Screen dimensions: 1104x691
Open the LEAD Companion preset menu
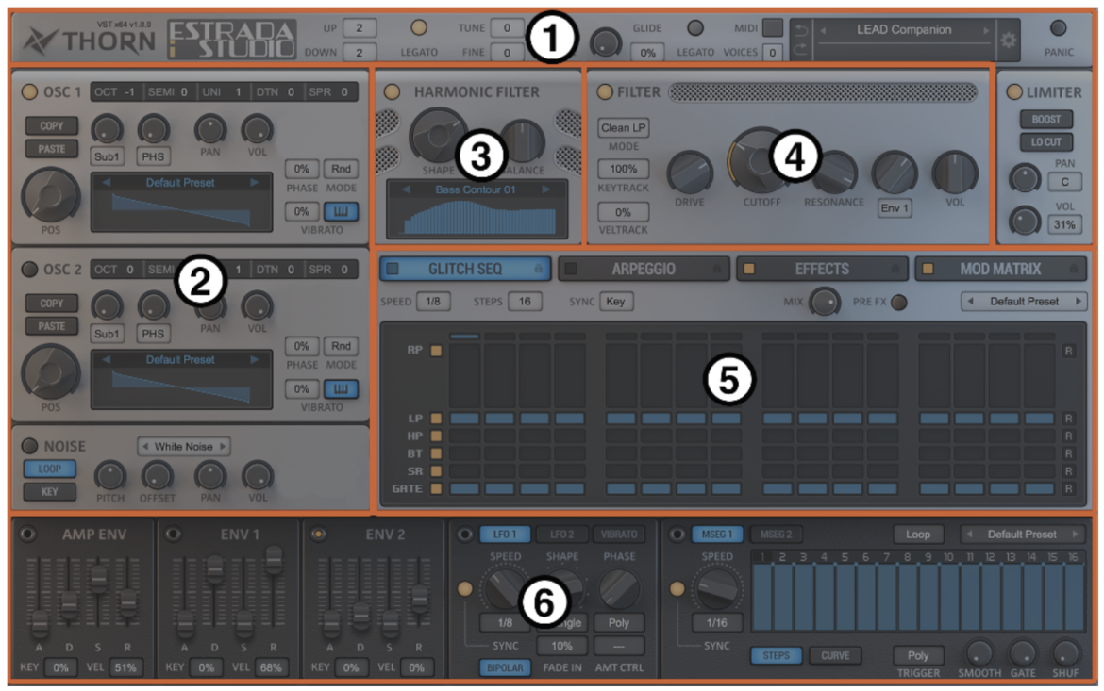tap(903, 30)
